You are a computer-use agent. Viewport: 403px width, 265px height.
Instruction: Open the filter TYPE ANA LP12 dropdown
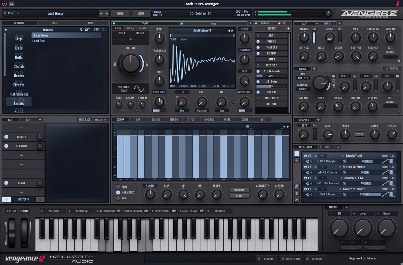[302, 78]
